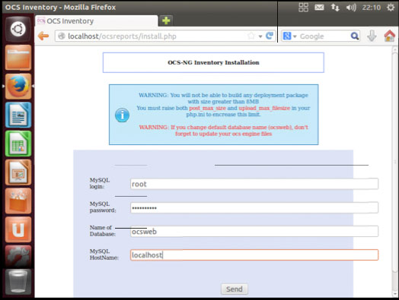
Task: Click the workspace grid indicator in top panel
Action: click(303, 8)
